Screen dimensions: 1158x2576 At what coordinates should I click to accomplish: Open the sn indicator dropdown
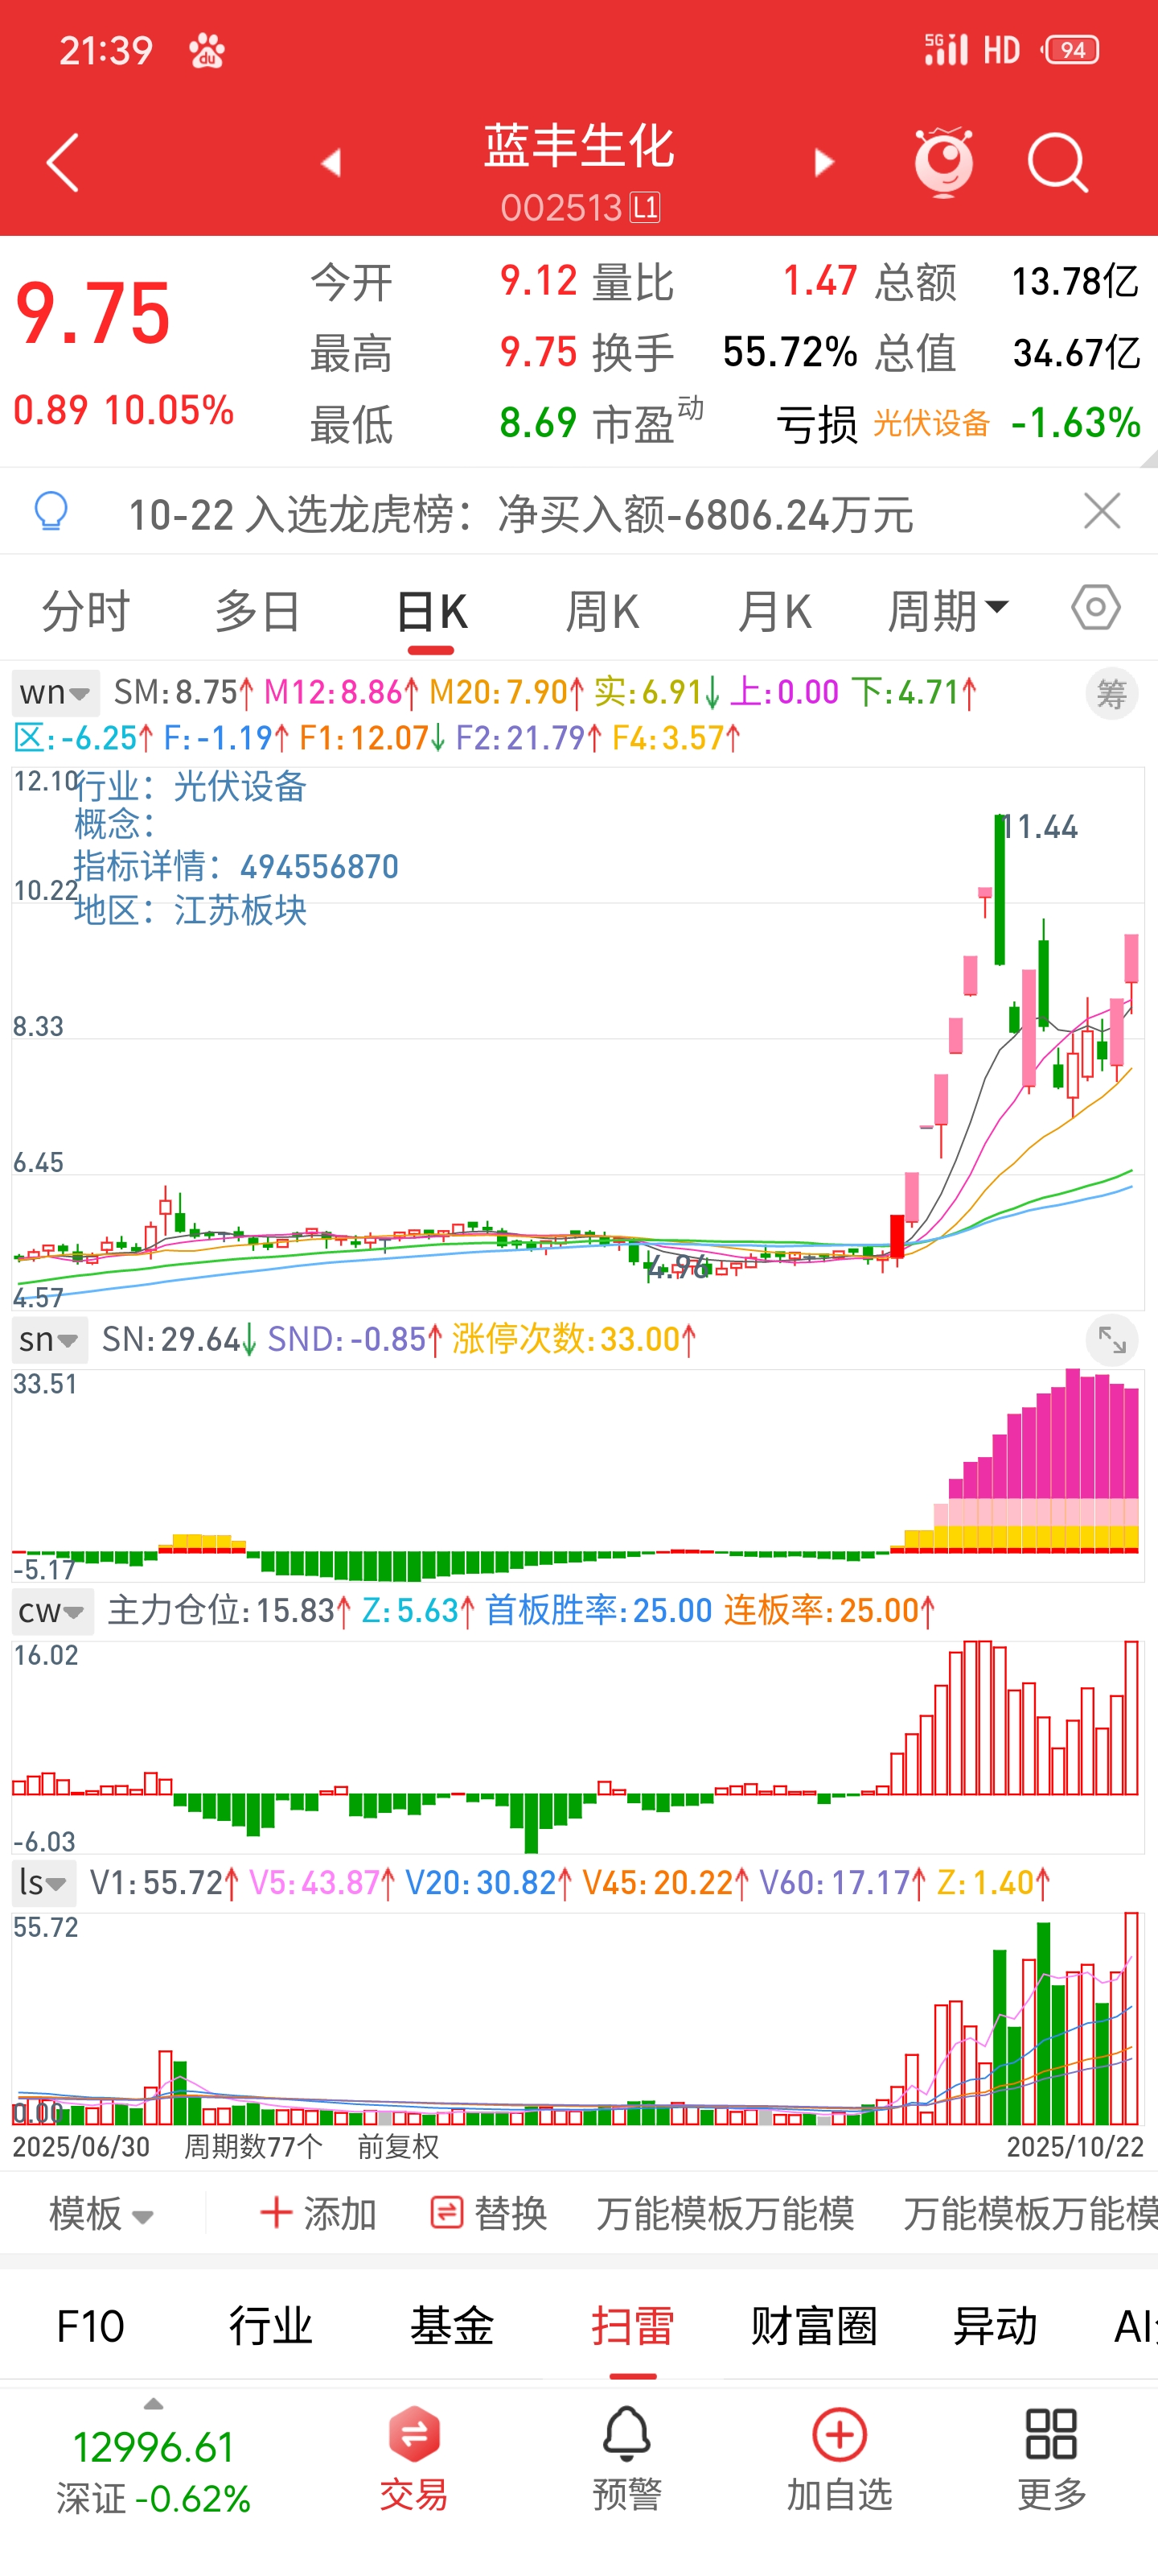pyautogui.click(x=49, y=1339)
